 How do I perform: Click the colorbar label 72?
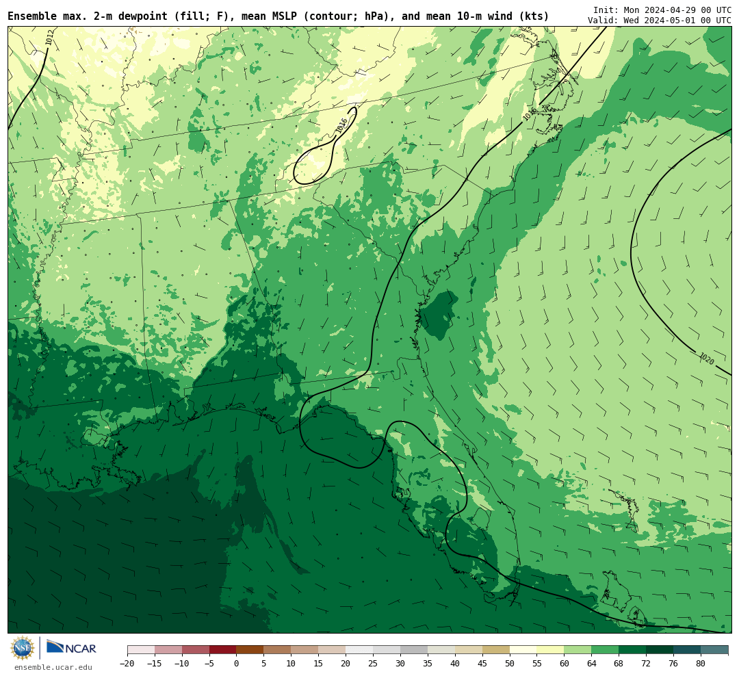[x=646, y=664]
